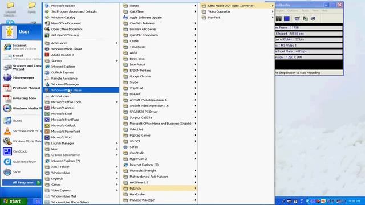Click the All Programs button
Screen dimensions: 365x205
coord(22,182)
